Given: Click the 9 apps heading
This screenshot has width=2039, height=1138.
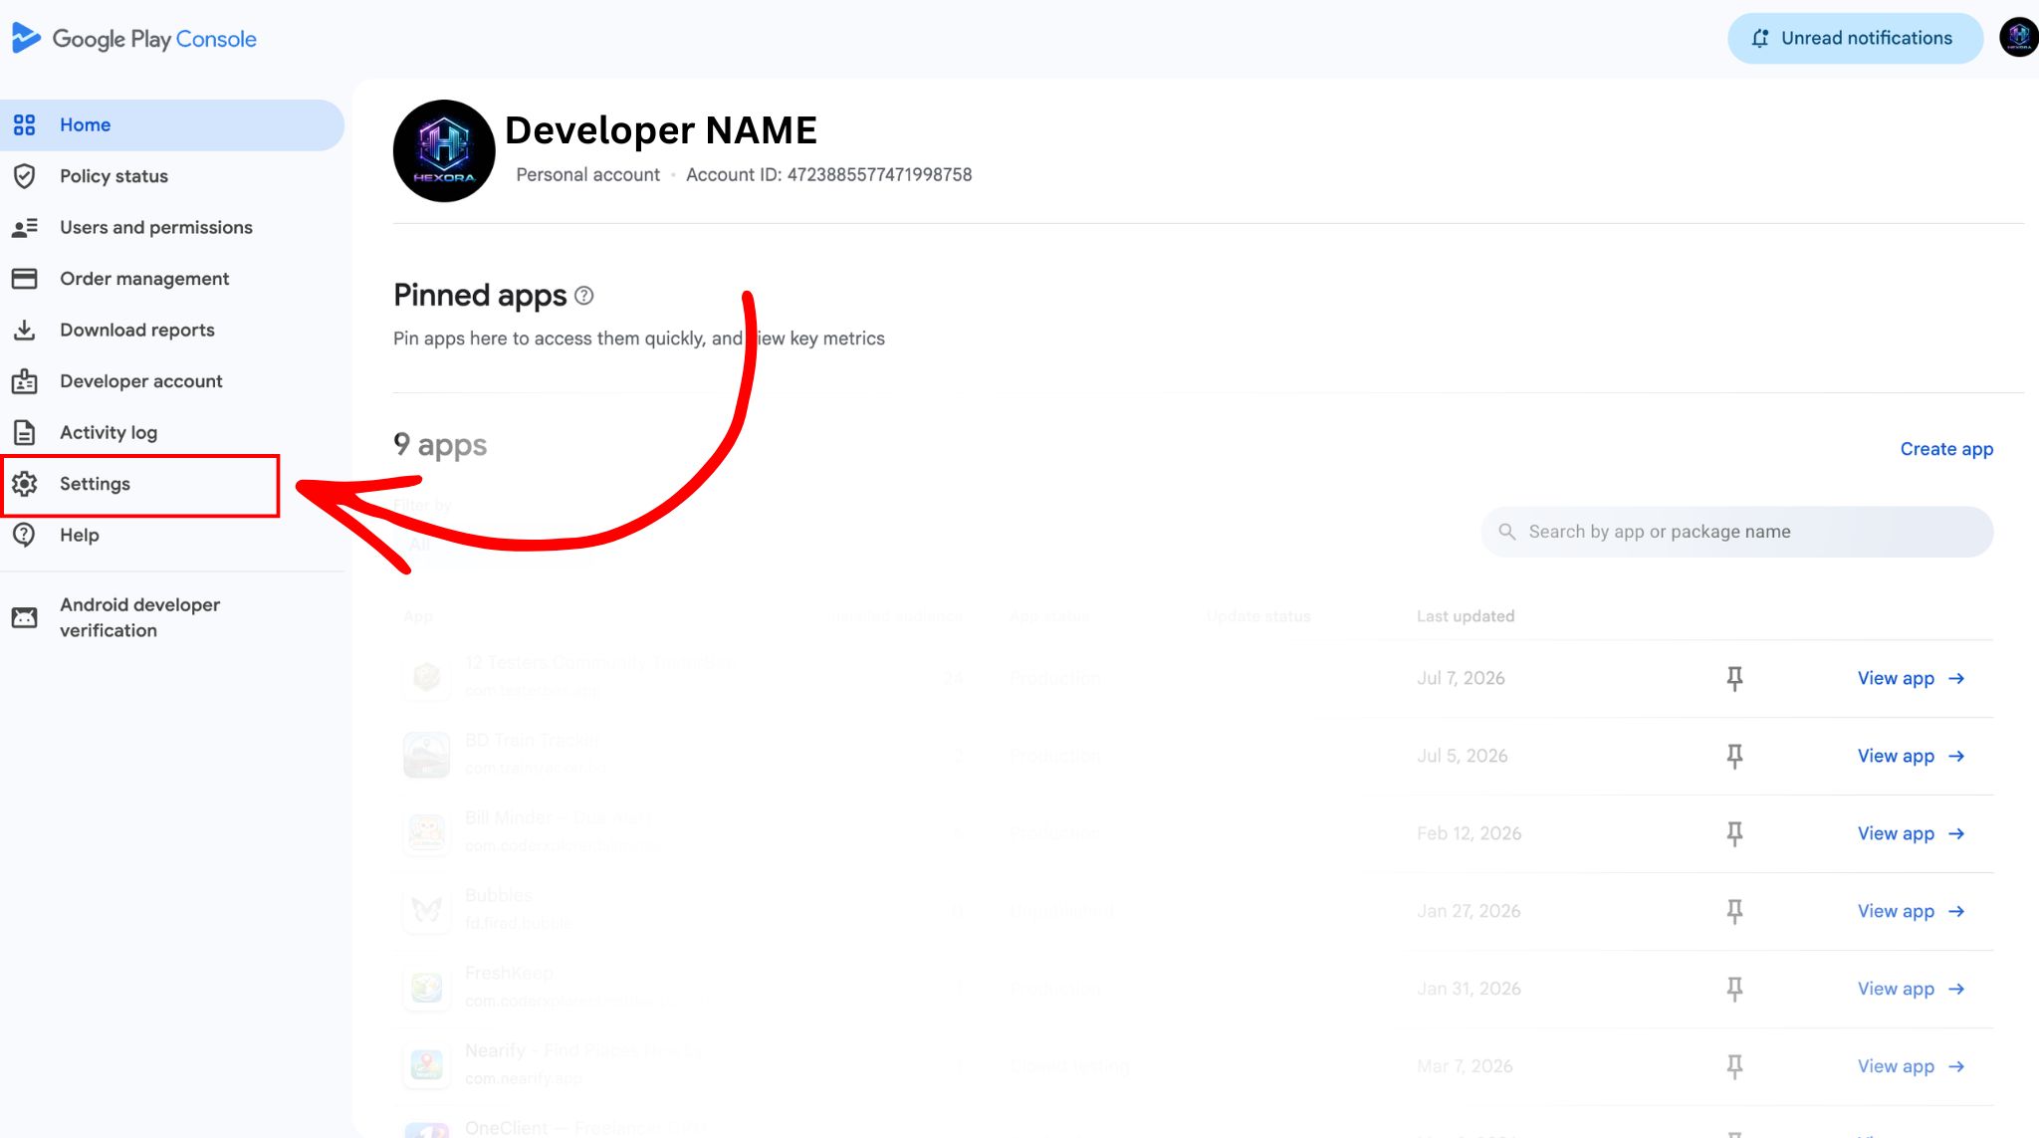Looking at the screenshot, I should tap(440, 444).
